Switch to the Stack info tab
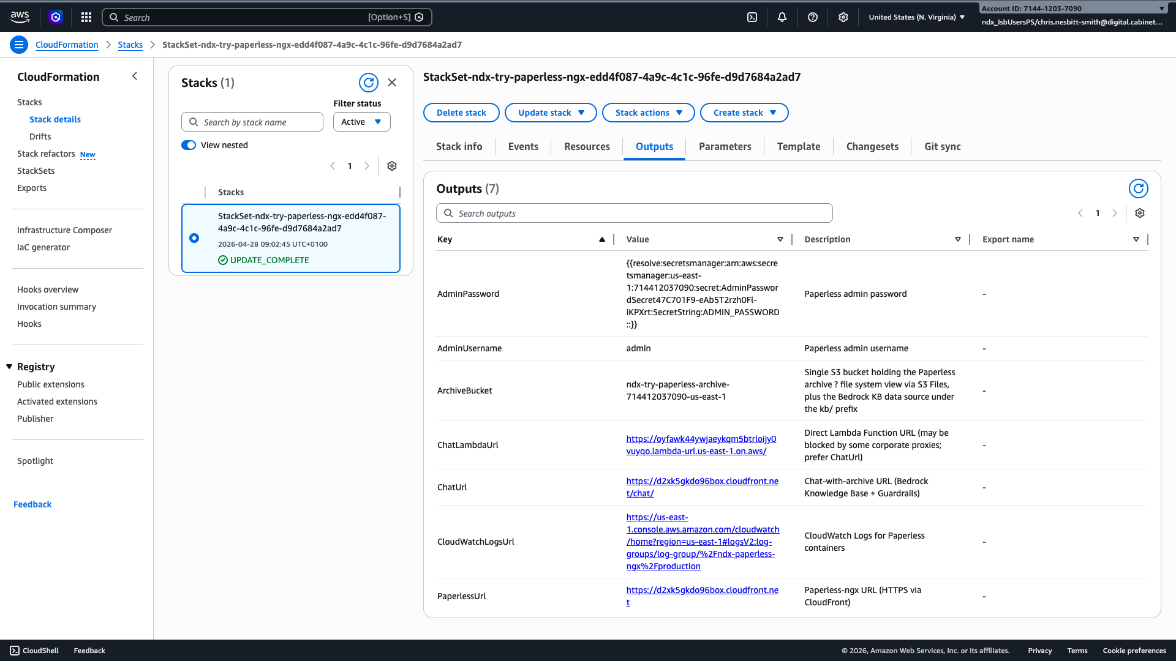 459,146
